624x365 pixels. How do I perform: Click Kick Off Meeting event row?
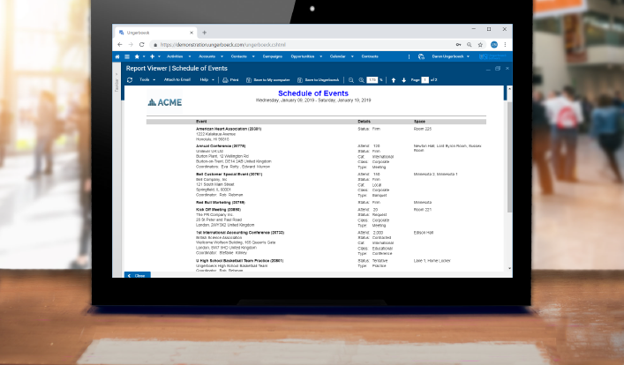pos(218,210)
